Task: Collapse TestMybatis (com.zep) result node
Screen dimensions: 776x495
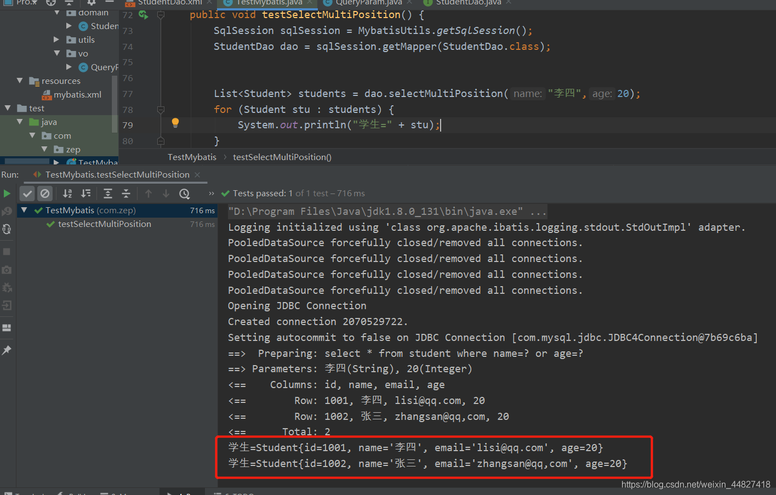Action: [24, 210]
